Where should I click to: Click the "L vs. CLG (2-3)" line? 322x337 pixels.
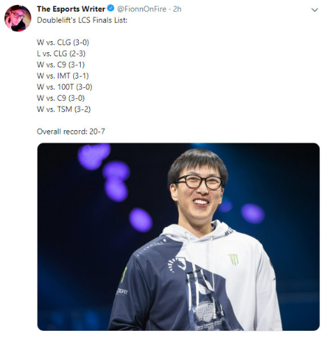61,54
